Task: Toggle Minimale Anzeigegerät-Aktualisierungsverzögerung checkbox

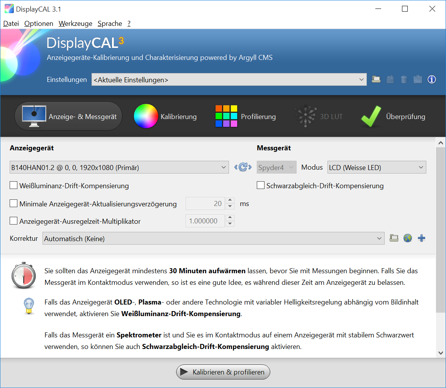Action: click(x=14, y=204)
